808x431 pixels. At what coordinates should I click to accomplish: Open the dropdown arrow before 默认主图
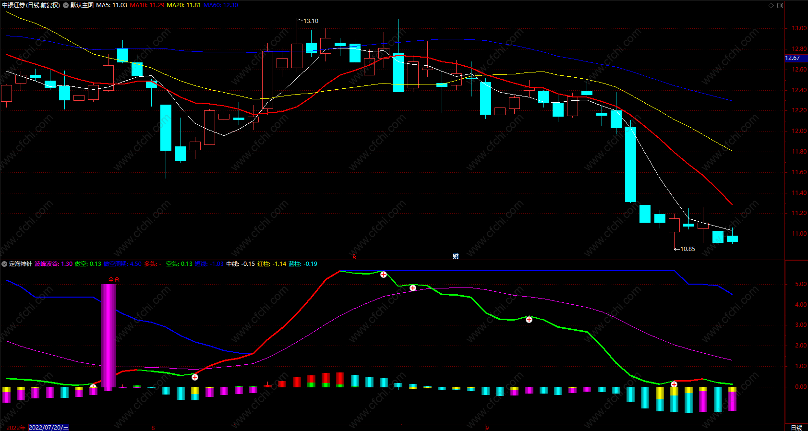(x=66, y=5)
